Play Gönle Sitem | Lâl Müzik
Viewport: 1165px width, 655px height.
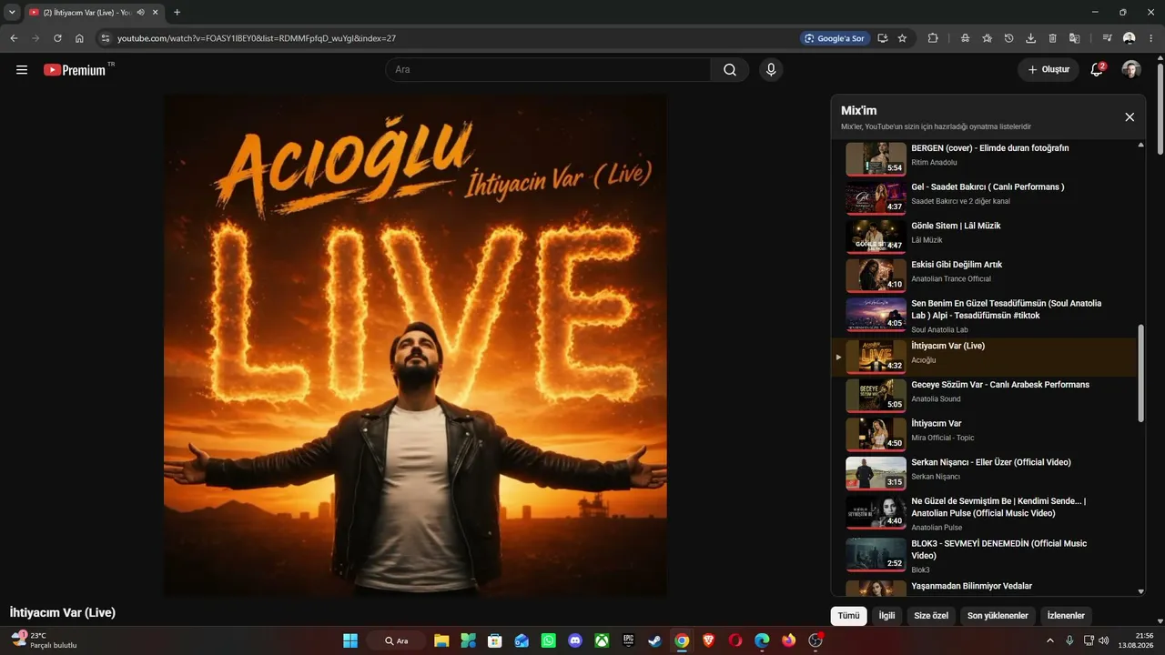coord(984,237)
